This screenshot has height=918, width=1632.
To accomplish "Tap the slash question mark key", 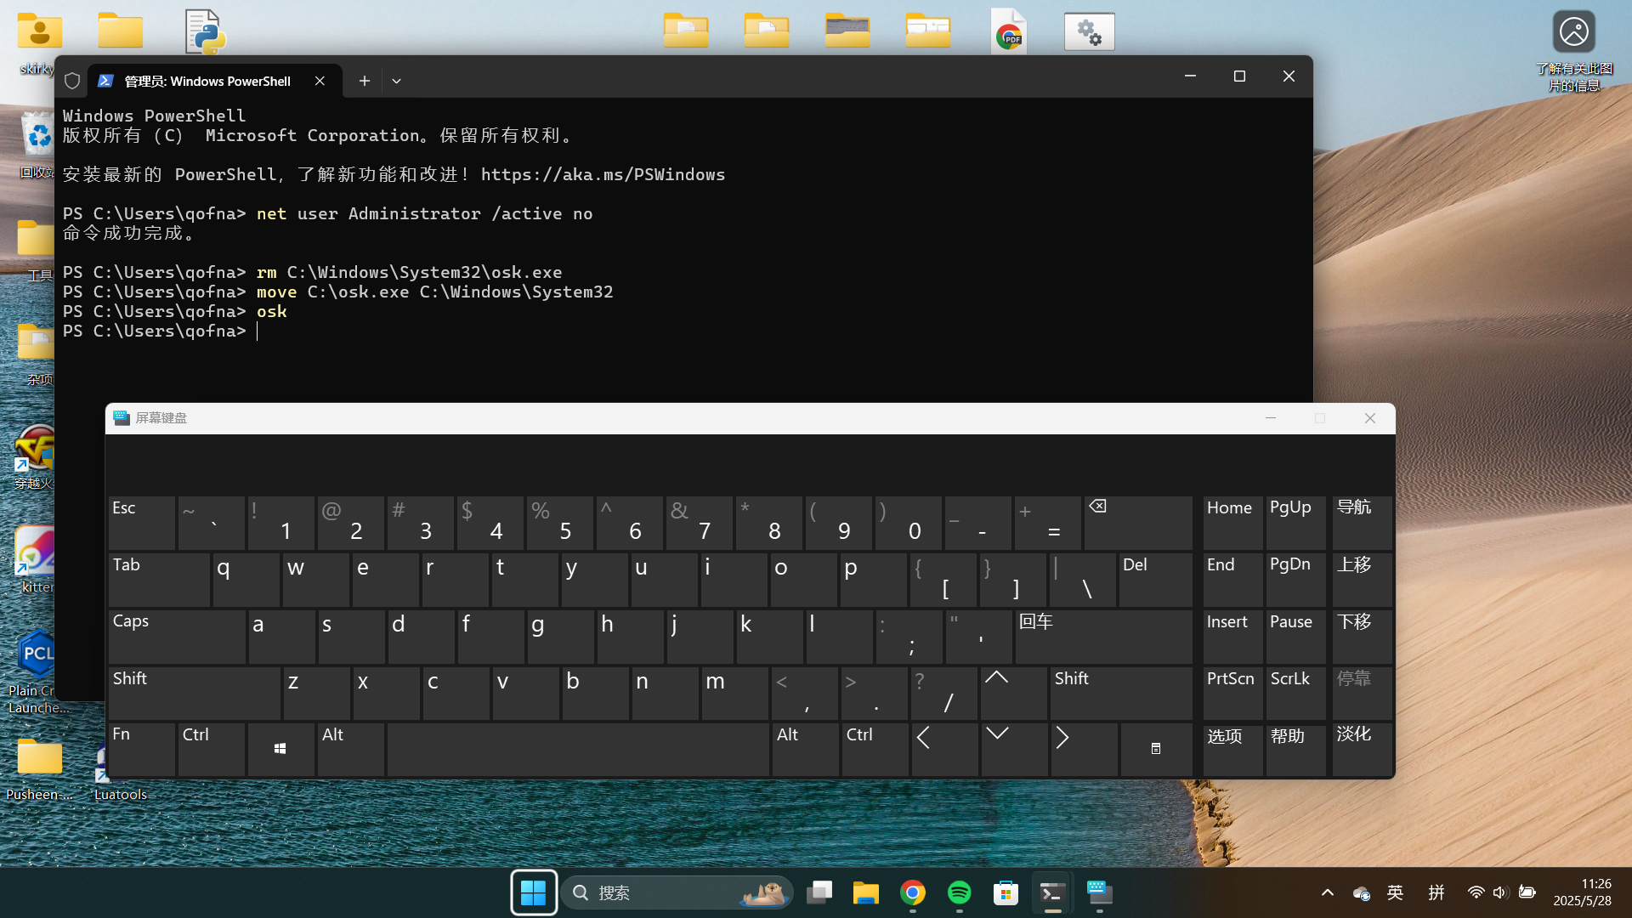I will [x=944, y=693].
